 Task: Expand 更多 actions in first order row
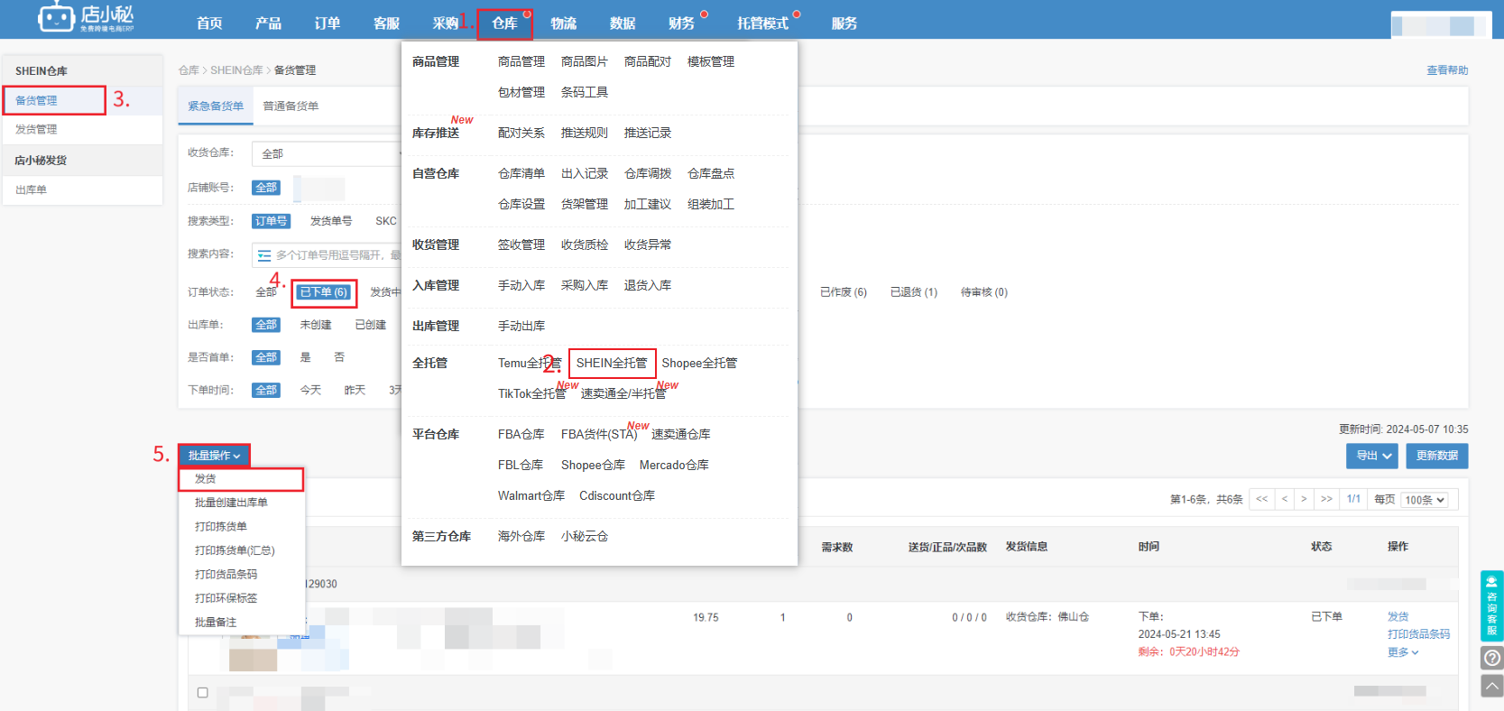point(1403,652)
